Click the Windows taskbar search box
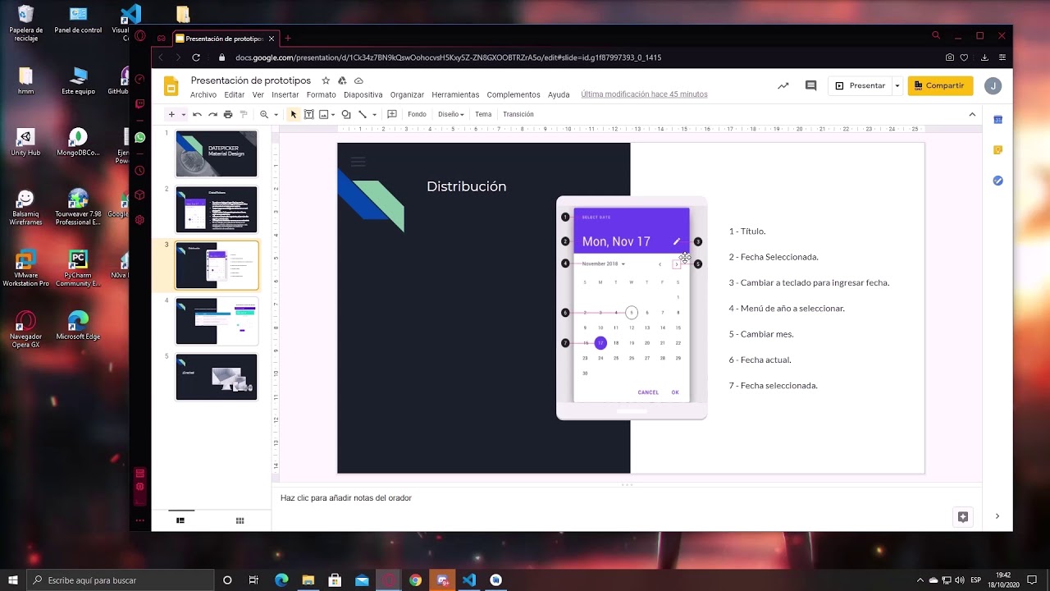This screenshot has height=591, width=1050. [121, 580]
